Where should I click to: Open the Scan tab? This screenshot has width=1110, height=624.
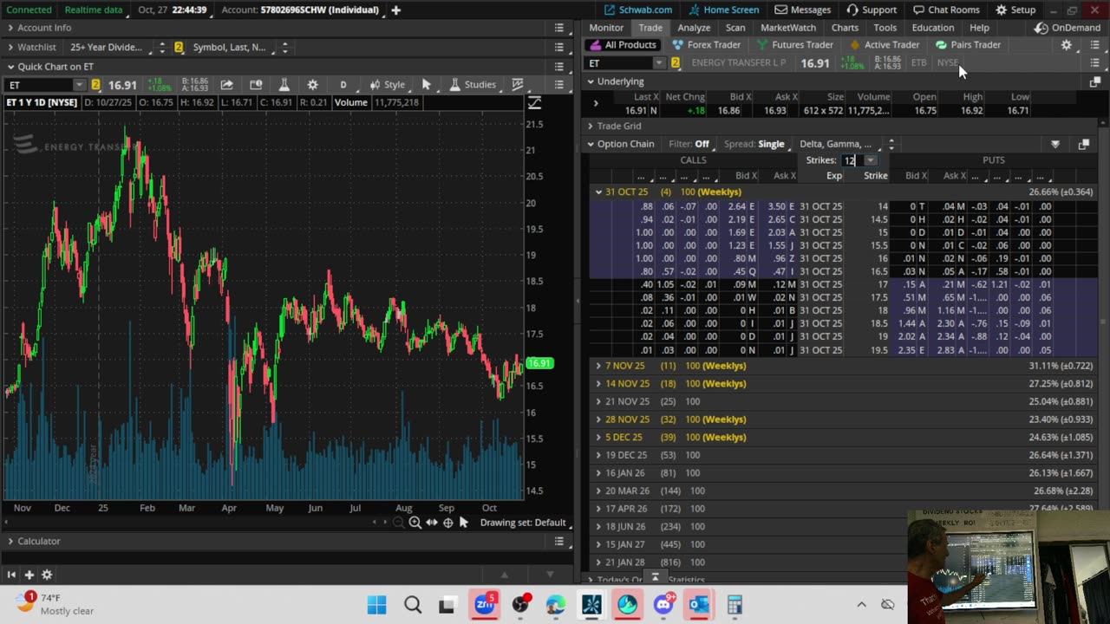coord(735,28)
